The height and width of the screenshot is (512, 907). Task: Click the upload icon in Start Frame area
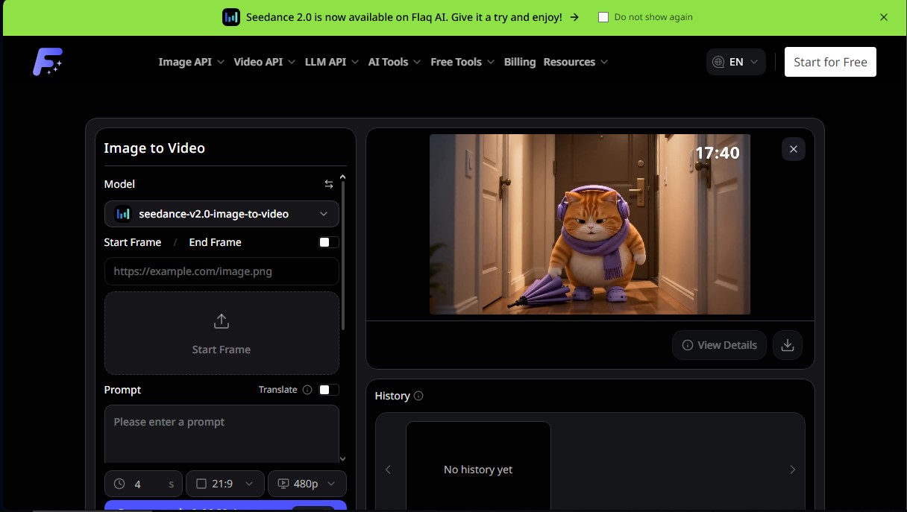(x=222, y=321)
